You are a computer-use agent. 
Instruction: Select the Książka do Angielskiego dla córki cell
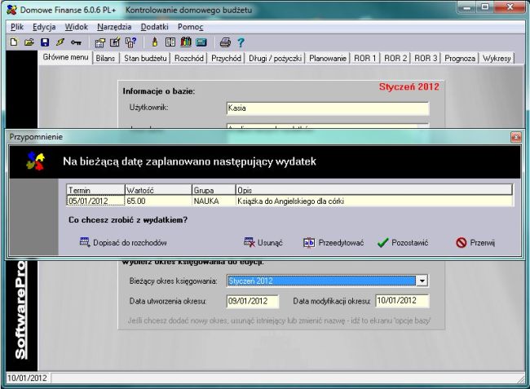coord(374,201)
